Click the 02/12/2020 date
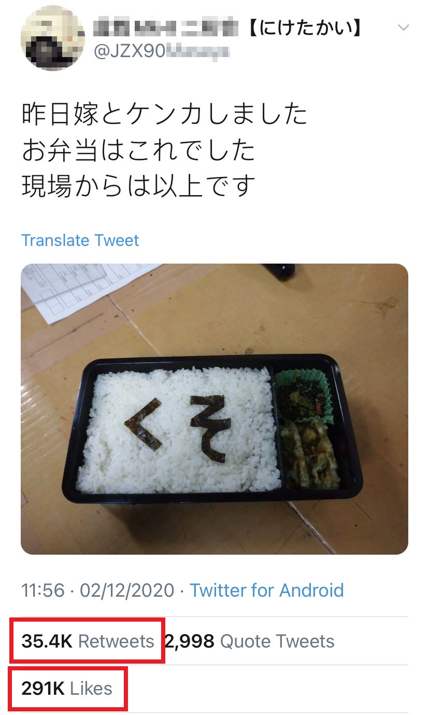Viewport: 429px width, 715px height. pyautogui.click(x=127, y=590)
